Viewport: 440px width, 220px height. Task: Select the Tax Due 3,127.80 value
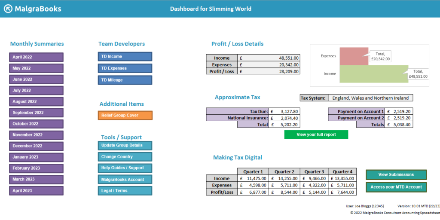(x=284, y=111)
